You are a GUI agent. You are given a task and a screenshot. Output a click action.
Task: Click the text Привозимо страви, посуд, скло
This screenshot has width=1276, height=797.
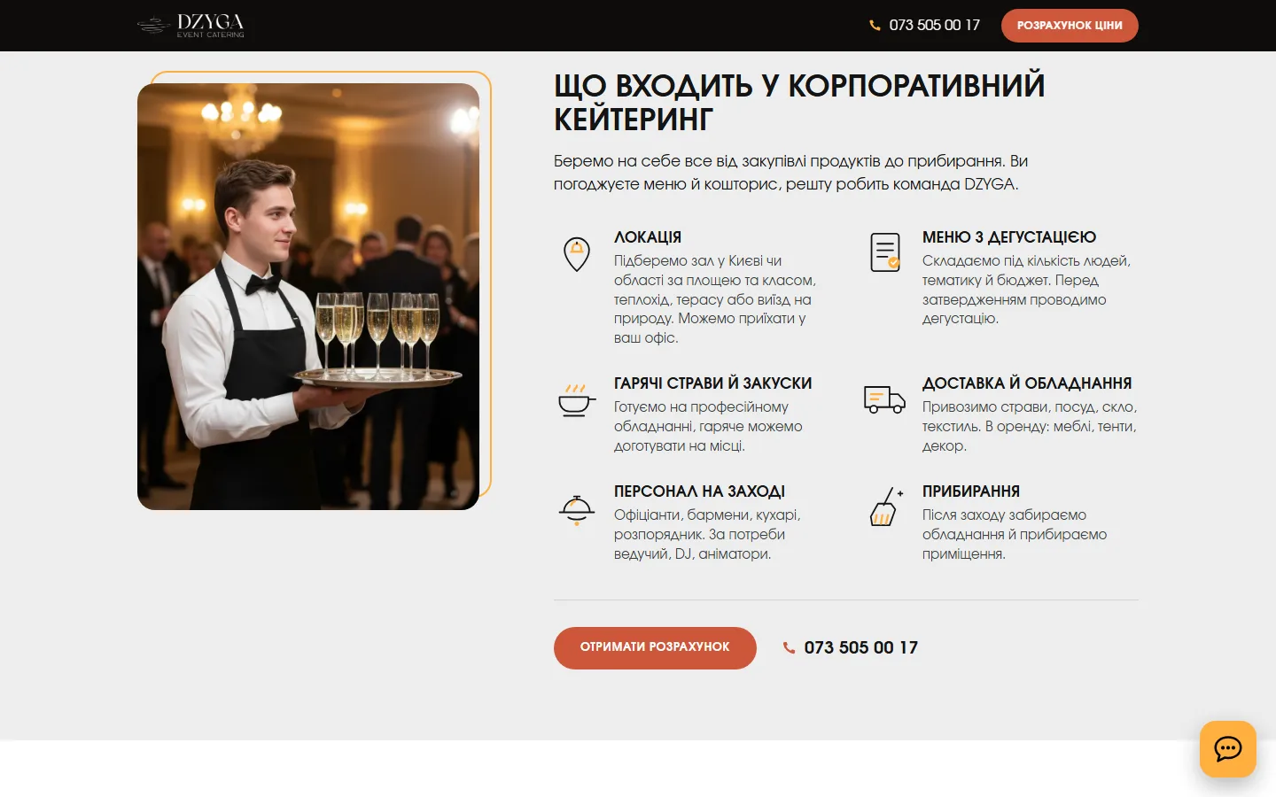[x=1030, y=426]
